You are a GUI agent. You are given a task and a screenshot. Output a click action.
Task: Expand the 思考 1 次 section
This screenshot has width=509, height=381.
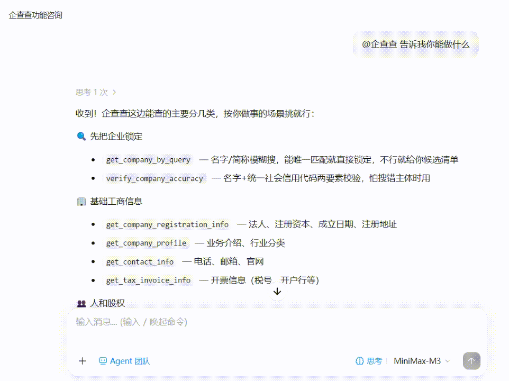point(96,93)
